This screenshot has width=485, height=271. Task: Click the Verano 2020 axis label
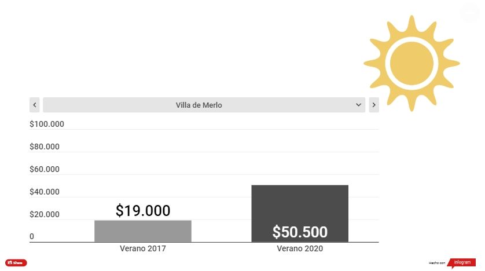click(300, 248)
